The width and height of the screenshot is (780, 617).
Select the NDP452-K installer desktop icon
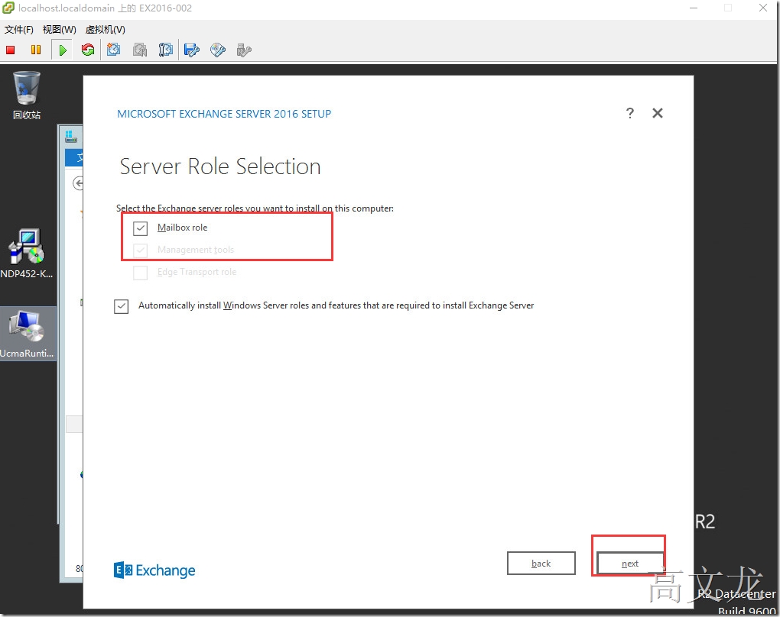(x=26, y=254)
